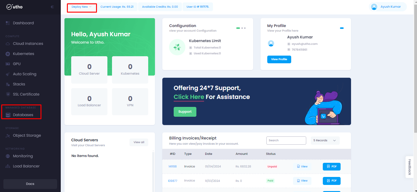
Task: Click the Cloud Servers list scrollbar
Action: [x=153, y=171]
